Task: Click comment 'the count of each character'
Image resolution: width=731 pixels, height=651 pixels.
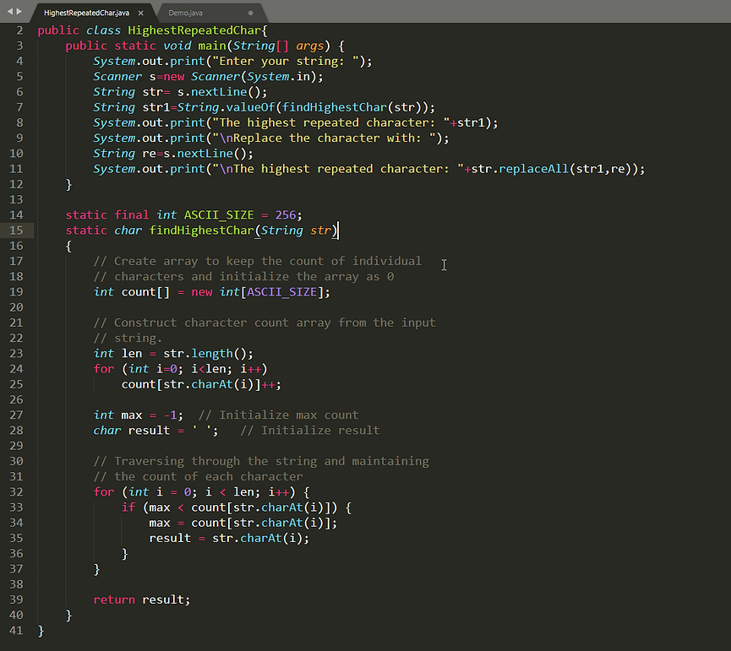Action: (x=209, y=476)
